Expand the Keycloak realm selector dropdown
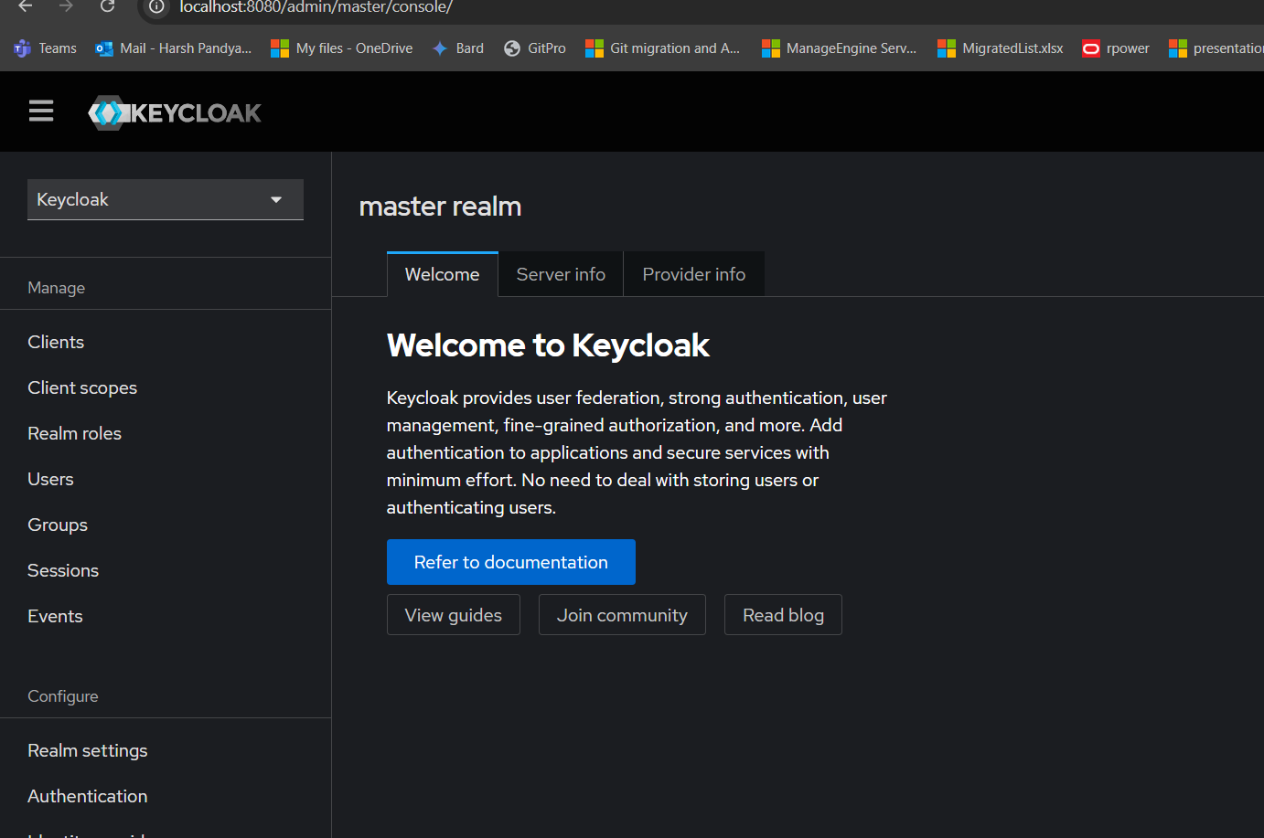The image size is (1264, 838). [x=166, y=199]
